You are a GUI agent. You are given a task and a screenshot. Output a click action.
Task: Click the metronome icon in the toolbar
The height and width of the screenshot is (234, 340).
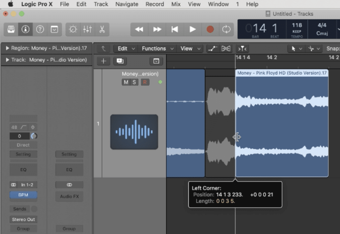(73, 29)
